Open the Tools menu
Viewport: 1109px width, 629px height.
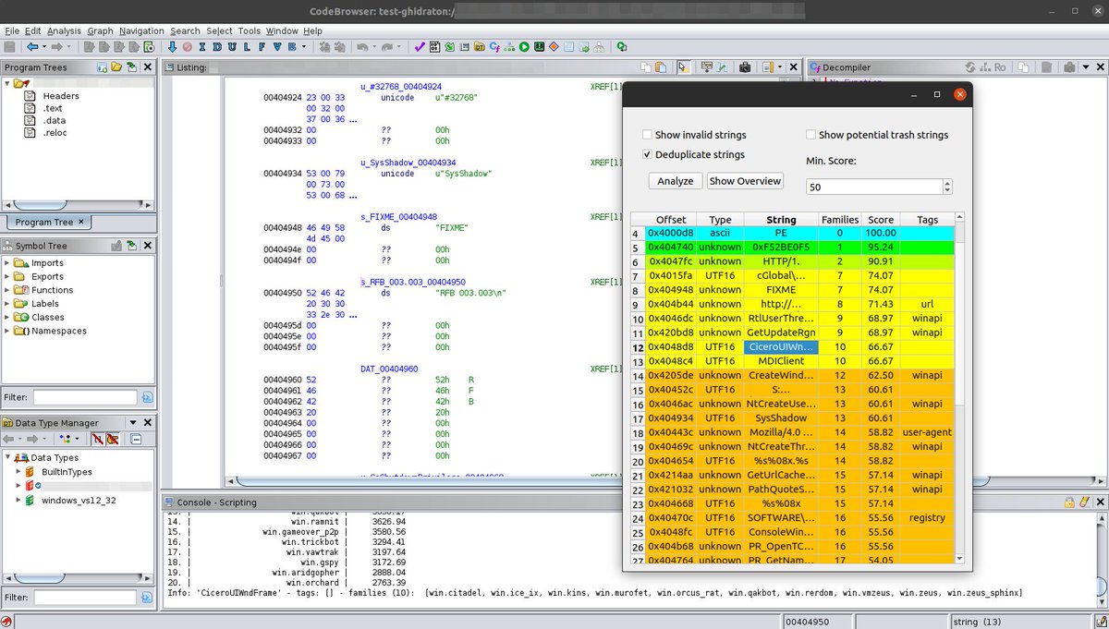pos(250,30)
